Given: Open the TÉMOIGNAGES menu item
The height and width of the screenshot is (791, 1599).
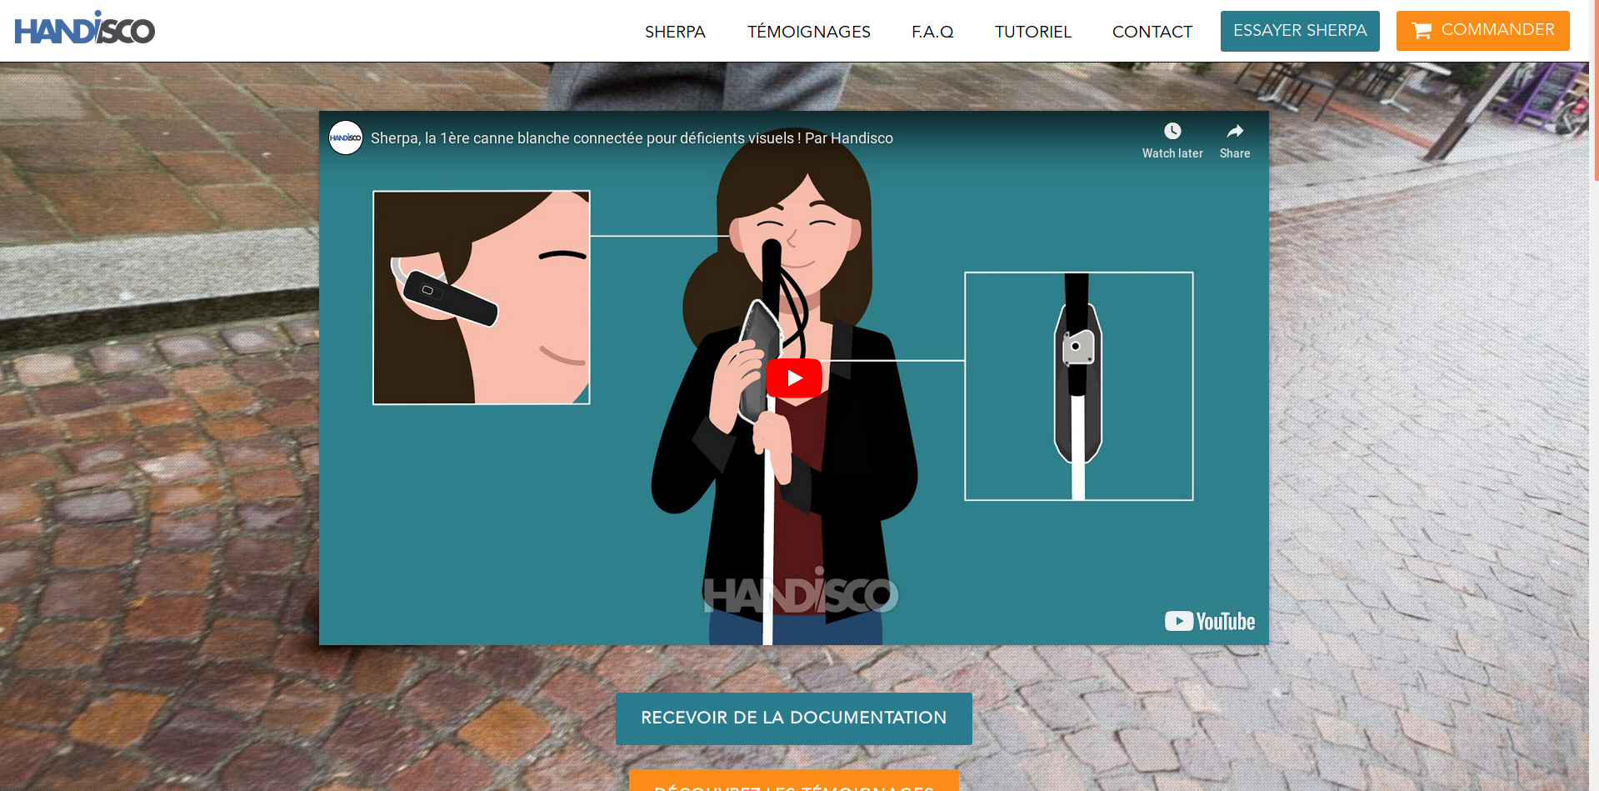Looking at the screenshot, I should [x=808, y=32].
